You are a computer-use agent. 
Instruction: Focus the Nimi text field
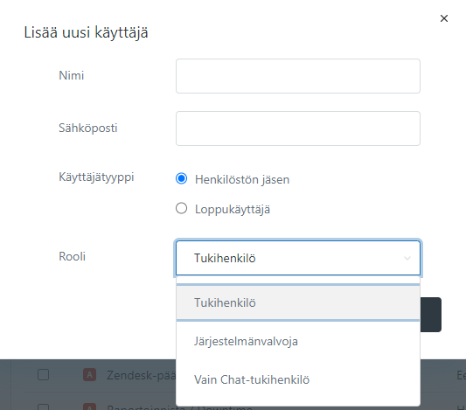[298, 76]
